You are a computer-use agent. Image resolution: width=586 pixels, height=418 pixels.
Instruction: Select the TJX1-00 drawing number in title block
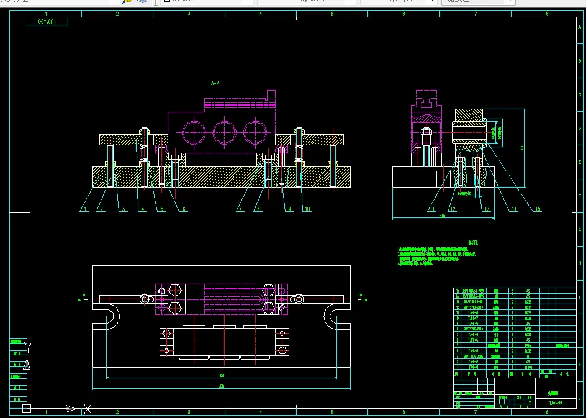556,404
